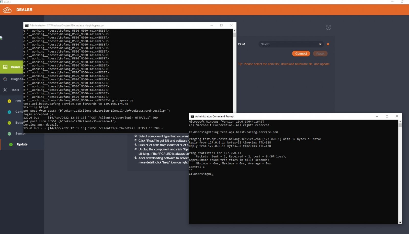
Task: Expand COM port list arrow
Action: click(x=320, y=44)
